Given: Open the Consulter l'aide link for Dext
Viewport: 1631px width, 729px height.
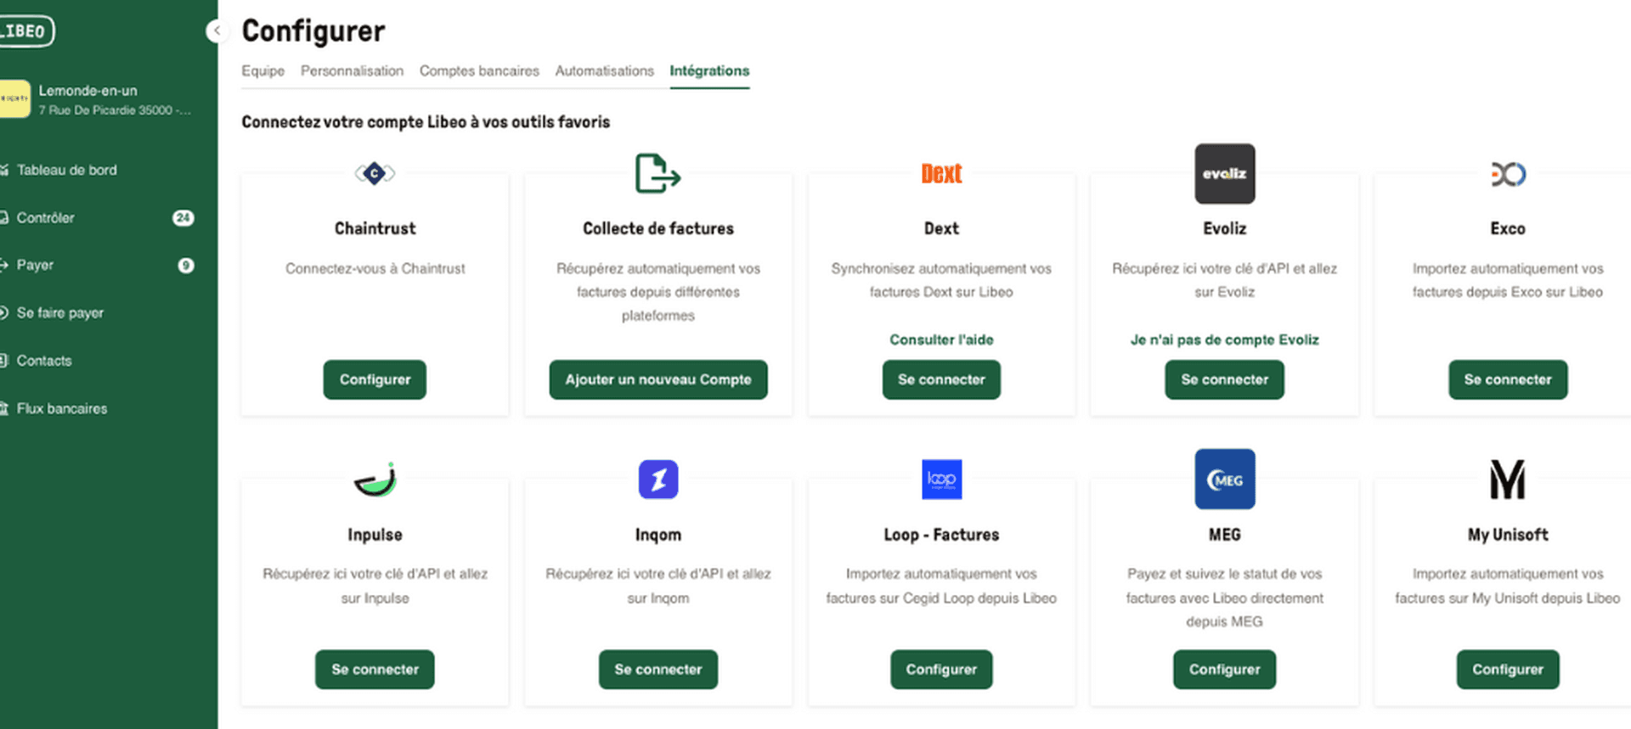Looking at the screenshot, I should [941, 339].
